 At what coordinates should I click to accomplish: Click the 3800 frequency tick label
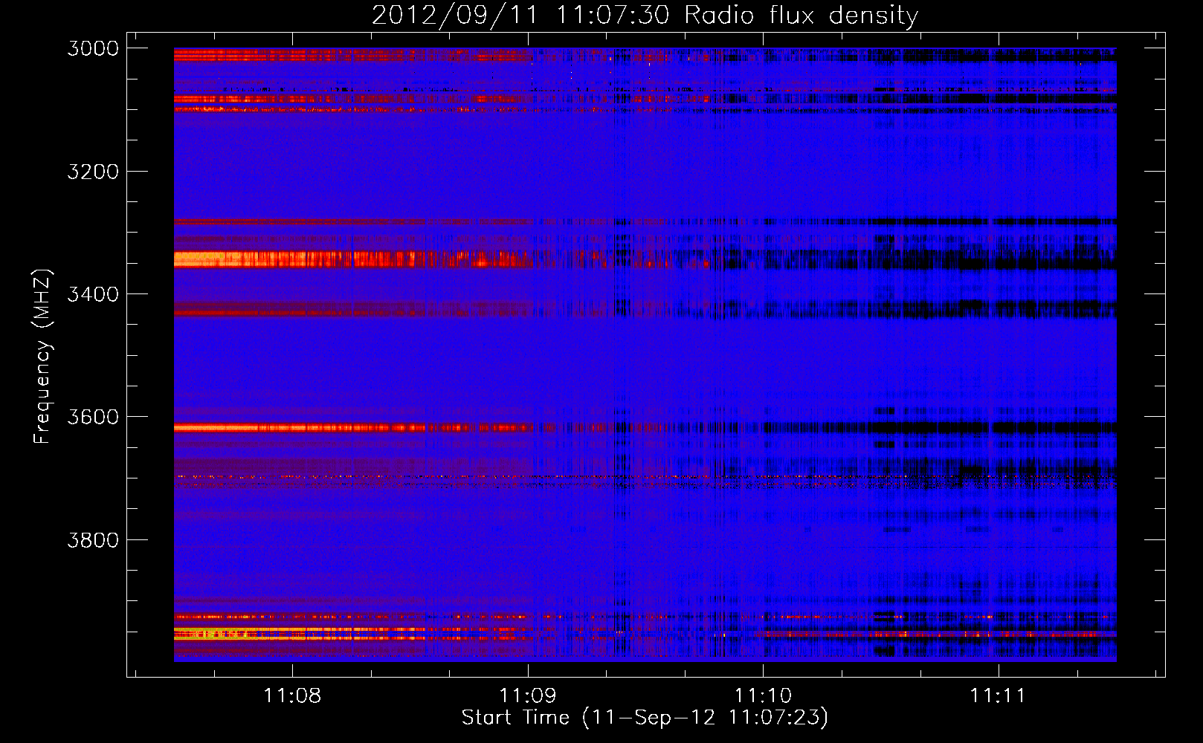93,539
